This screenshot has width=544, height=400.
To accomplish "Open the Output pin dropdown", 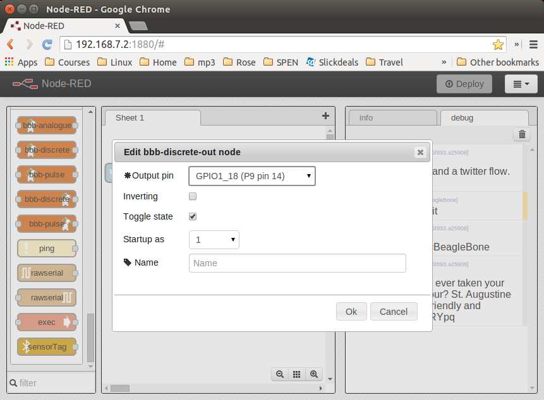I will 251,175.
